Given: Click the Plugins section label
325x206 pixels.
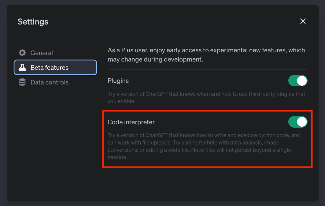Looking at the screenshot, I should click(x=118, y=81).
